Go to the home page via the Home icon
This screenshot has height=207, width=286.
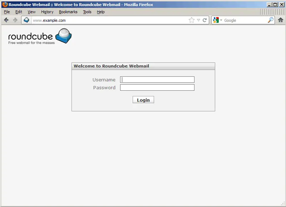[x=281, y=20]
